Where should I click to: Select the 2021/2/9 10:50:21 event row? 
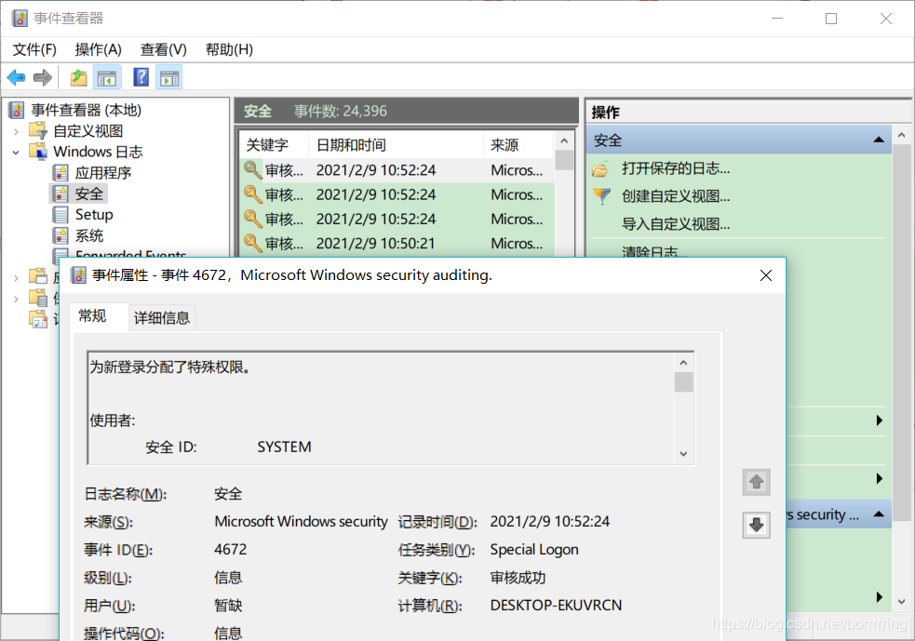point(397,243)
